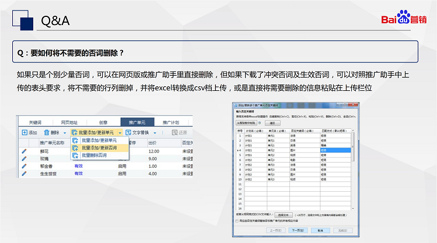Expand the 删除 dropdown arrow
The height and width of the screenshot is (243, 437).
(x=65, y=133)
